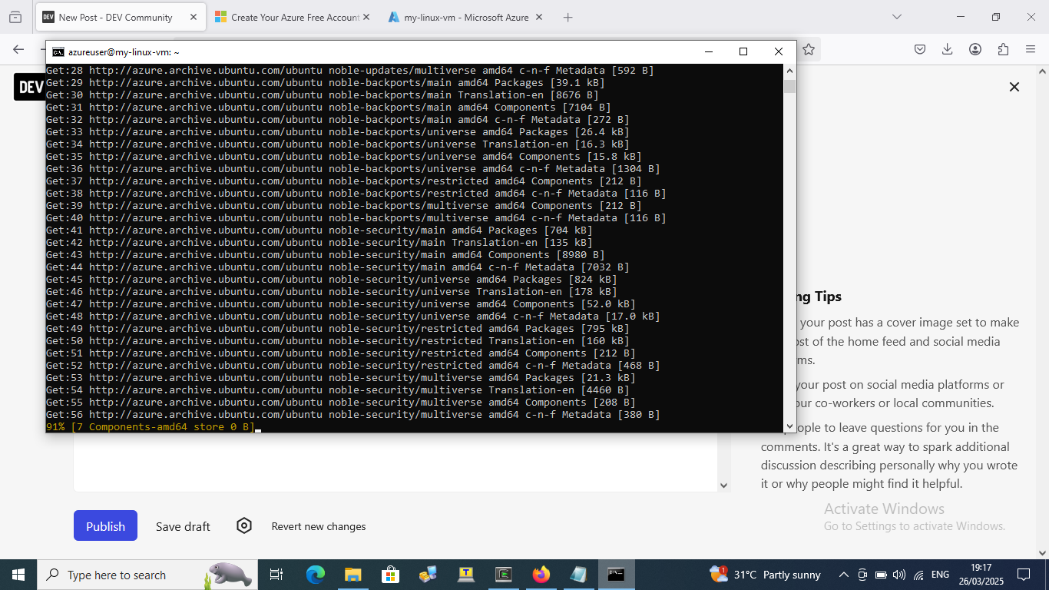
Task: Close the New Post DEV Community tab
Action: 193,17
